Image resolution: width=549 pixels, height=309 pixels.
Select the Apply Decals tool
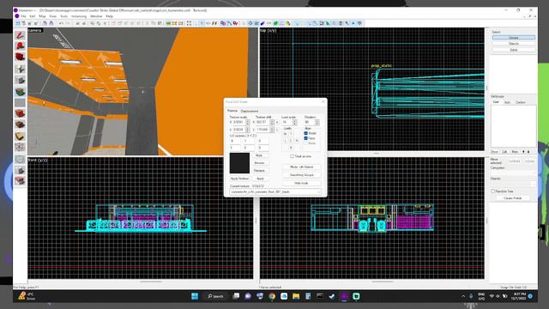point(20,113)
